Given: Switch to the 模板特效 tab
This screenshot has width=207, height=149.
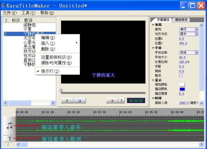Looking at the screenshot, I should [181, 20].
